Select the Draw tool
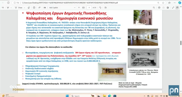Image resolution: width=182 pixels, height=97 pixels. click(x=18, y=8)
